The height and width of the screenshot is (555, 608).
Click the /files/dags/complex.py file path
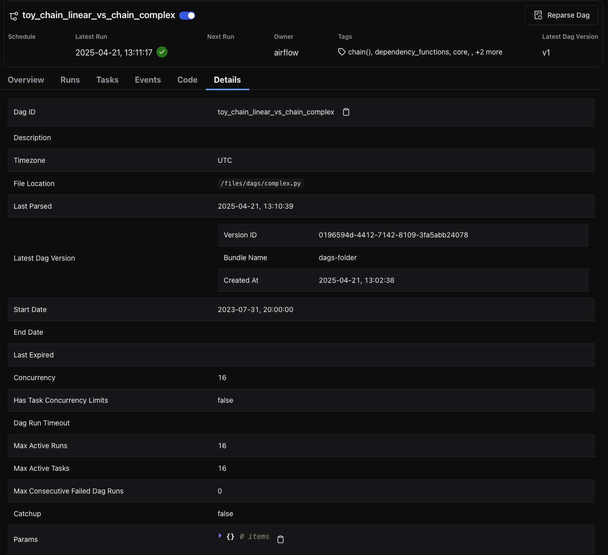pos(260,183)
